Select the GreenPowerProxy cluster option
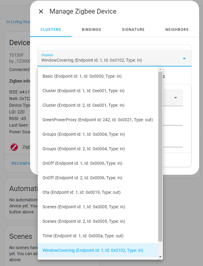This screenshot has width=203, height=266. point(98,120)
